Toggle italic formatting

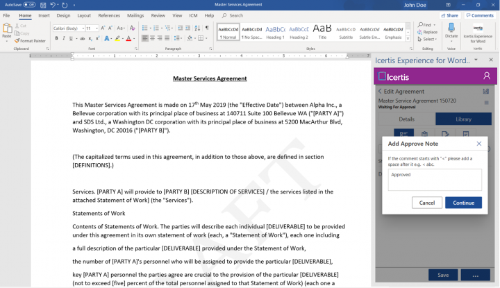pos(63,39)
